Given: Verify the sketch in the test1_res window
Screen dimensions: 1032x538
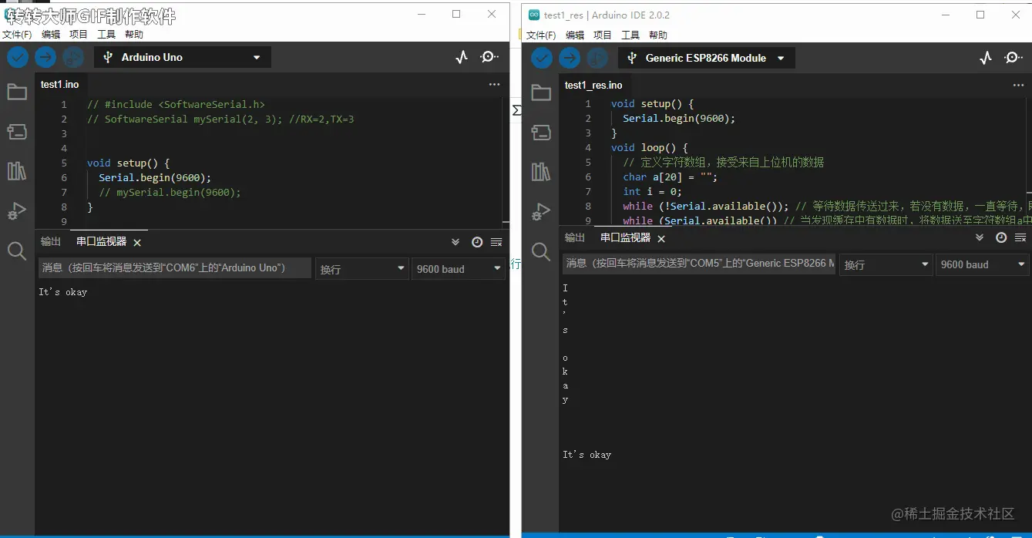Looking at the screenshot, I should 542,58.
